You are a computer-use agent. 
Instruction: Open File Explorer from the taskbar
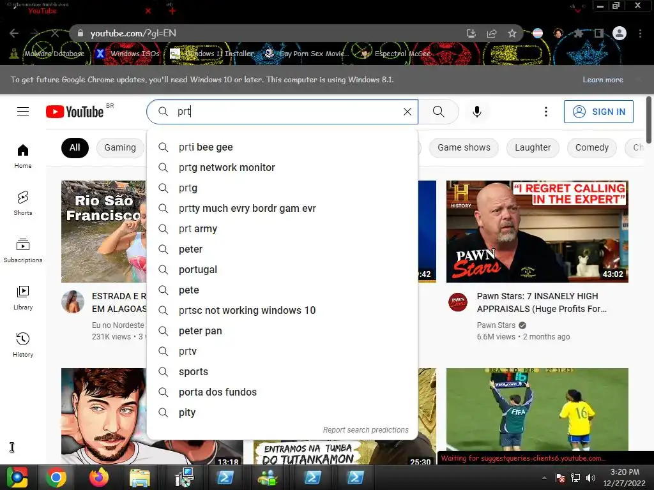[140, 477]
